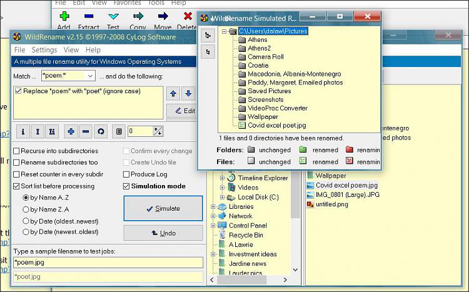Select sort by Date (oldest..newest)
Viewport: 469px width, 292px height.
click(26, 221)
